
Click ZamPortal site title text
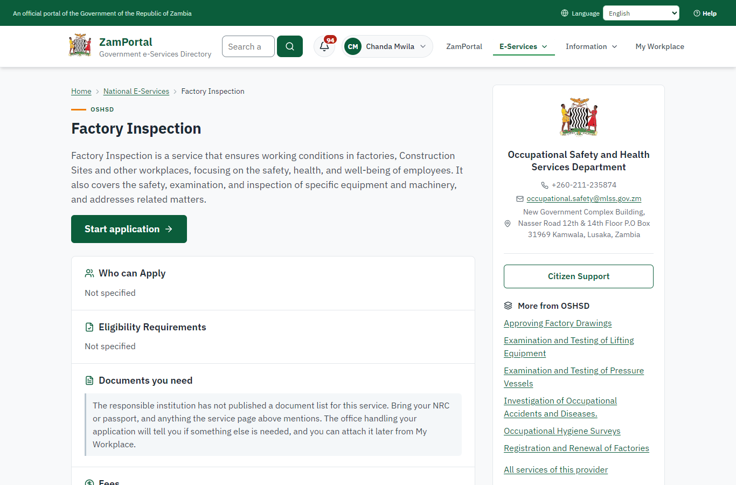tap(126, 42)
